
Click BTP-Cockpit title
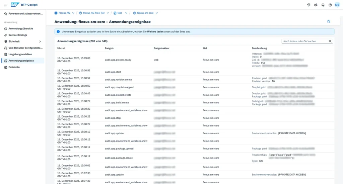(x=29, y=5)
